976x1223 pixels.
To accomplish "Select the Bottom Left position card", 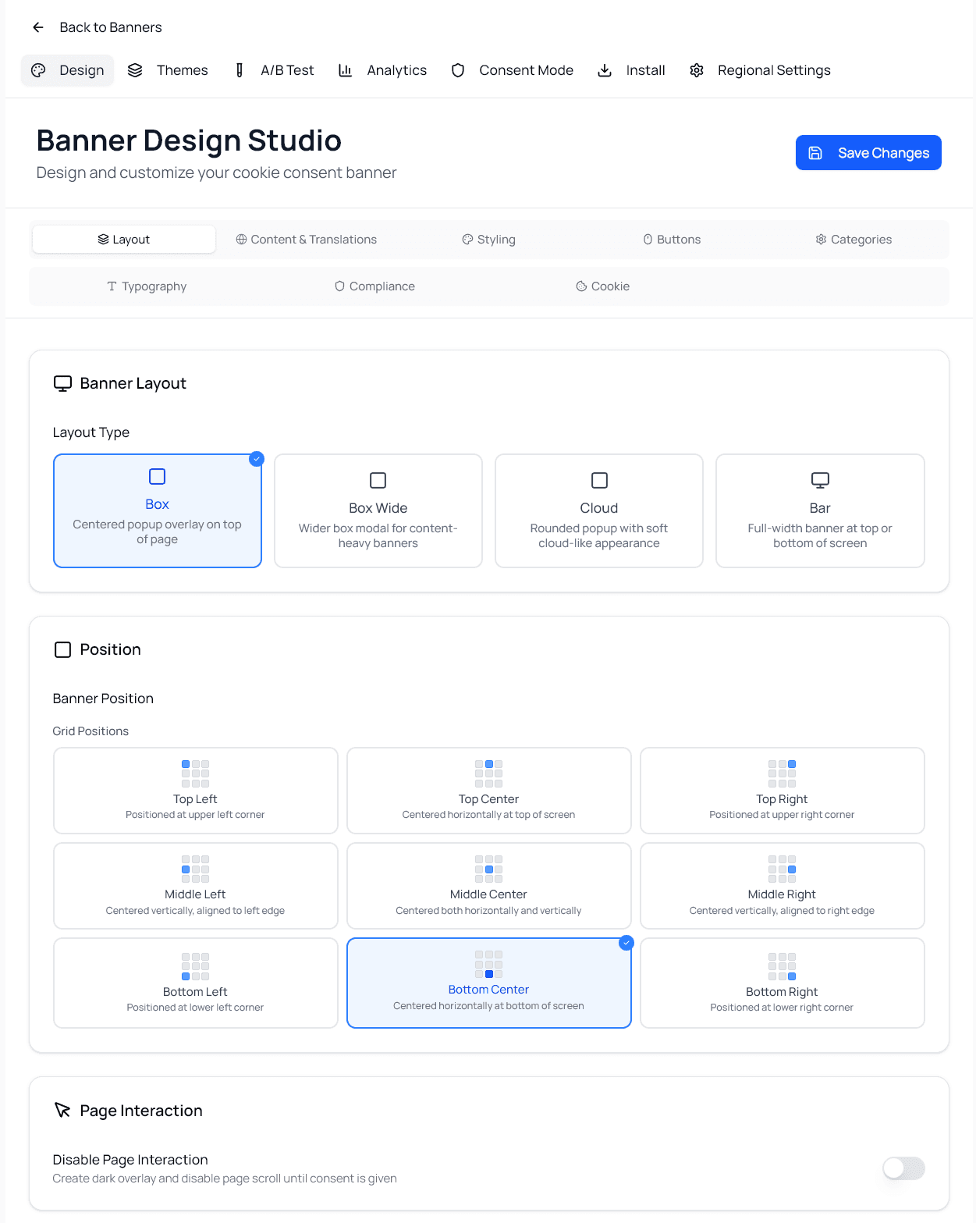I will click(195, 983).
